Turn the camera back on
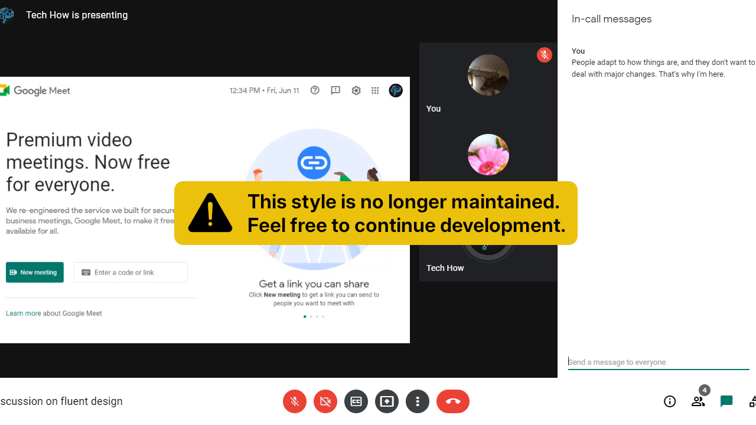 [325, 401]
